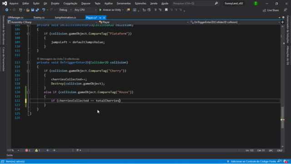The image size is (291, 164).
Task: Click the feedback icon right of Live Share
Action: (x=285, y=10)
